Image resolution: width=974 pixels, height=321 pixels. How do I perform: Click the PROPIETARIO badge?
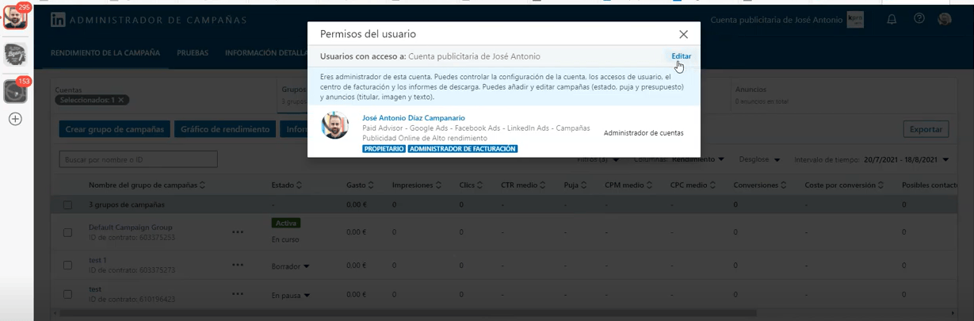pyautogui.click(x=384, y=149)
